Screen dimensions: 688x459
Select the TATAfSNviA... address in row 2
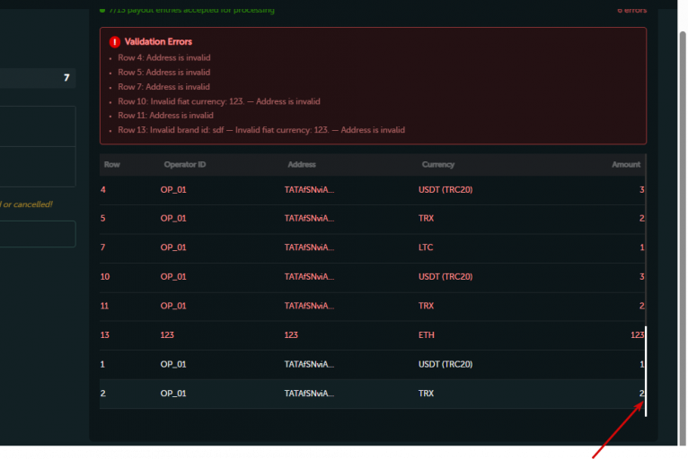tap(309, 394)
